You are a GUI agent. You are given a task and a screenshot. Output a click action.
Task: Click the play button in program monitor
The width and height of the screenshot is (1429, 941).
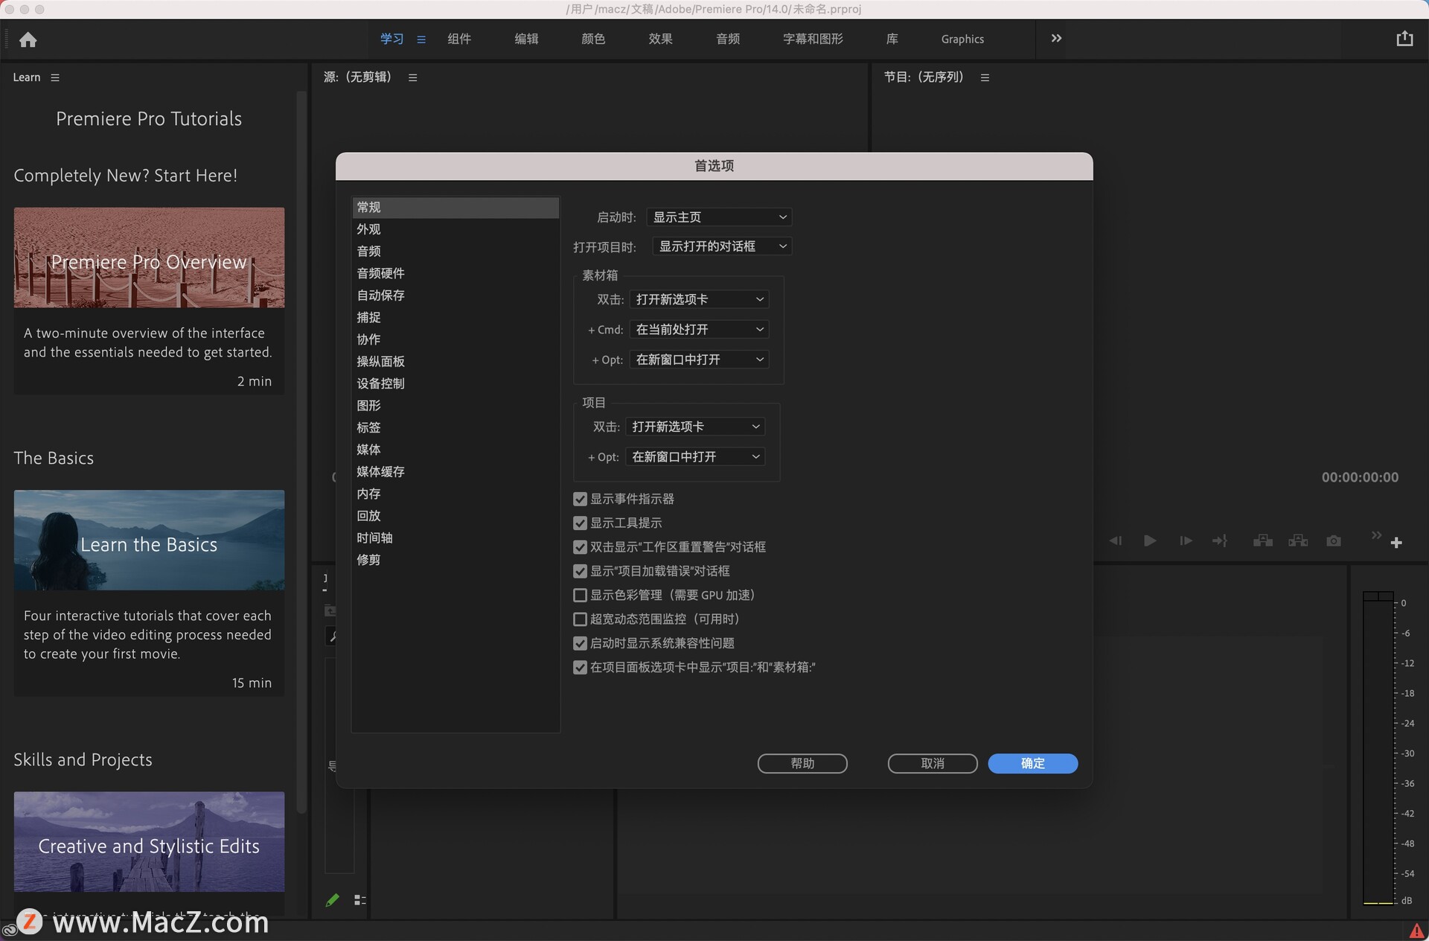(1148, 541)
